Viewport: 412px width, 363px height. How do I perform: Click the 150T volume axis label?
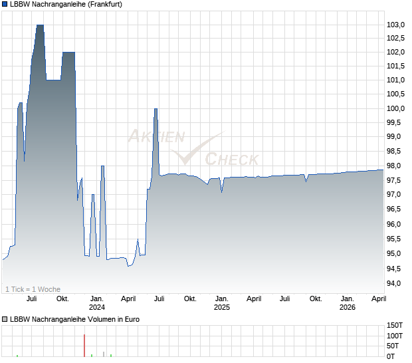click(x=395, y=325)
